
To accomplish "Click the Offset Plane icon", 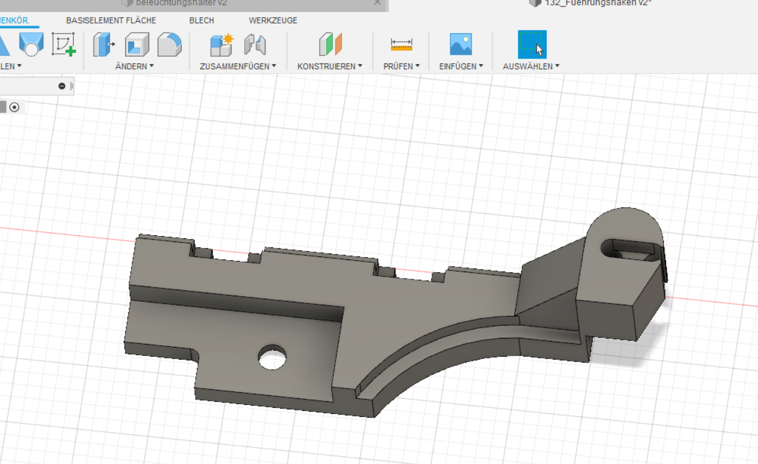I will [x=330, y=45].
